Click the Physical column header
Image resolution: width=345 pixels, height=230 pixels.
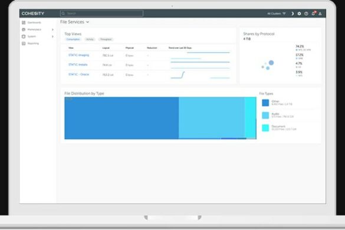(130, 48)
